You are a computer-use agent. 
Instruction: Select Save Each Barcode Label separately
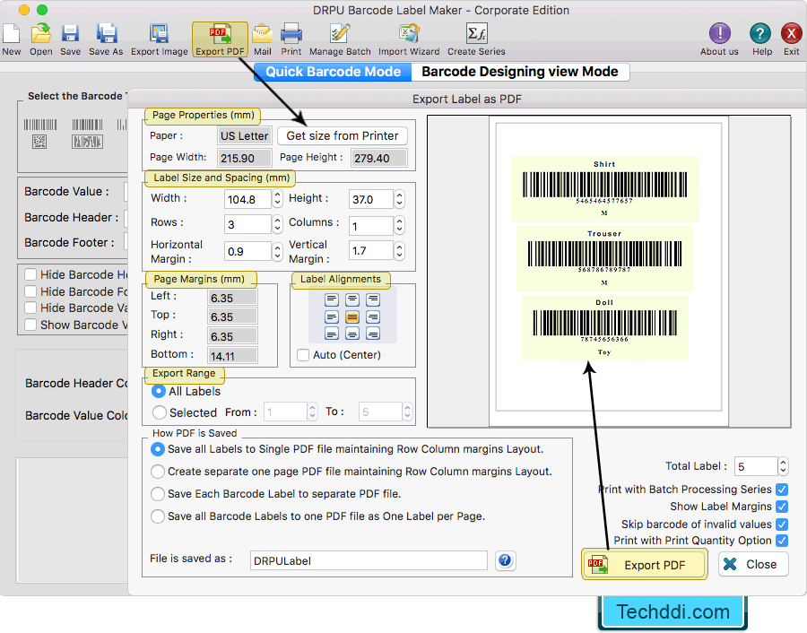coord(158,494)
